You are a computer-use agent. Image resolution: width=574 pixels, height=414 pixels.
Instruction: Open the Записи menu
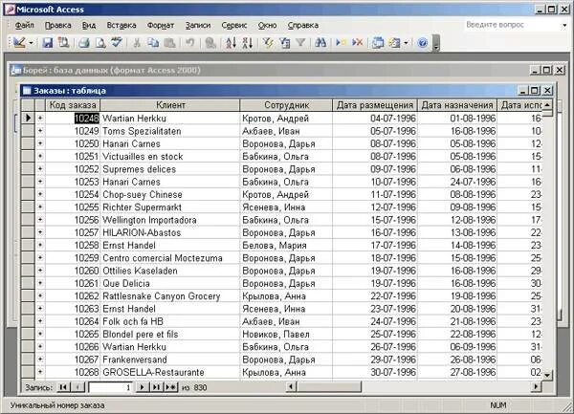(x=198, y=25)
